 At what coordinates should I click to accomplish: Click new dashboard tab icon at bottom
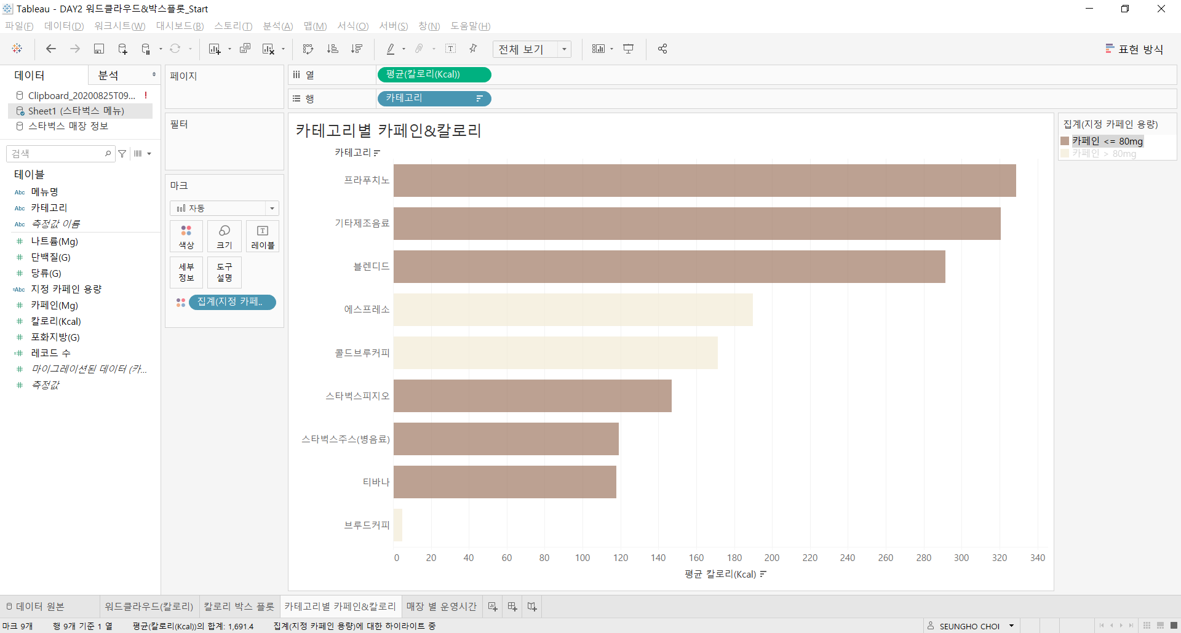[x=512, y=607]
